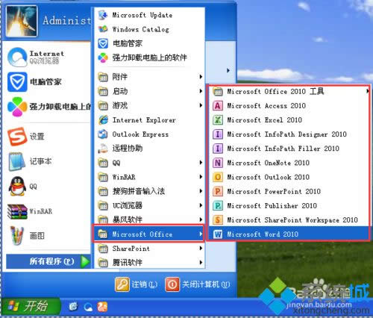Image resolution: width=373 pixels, height=318 pixels.
Task: Click the WinRAR books icon in pinned list
Action: (x=17, y=211)
